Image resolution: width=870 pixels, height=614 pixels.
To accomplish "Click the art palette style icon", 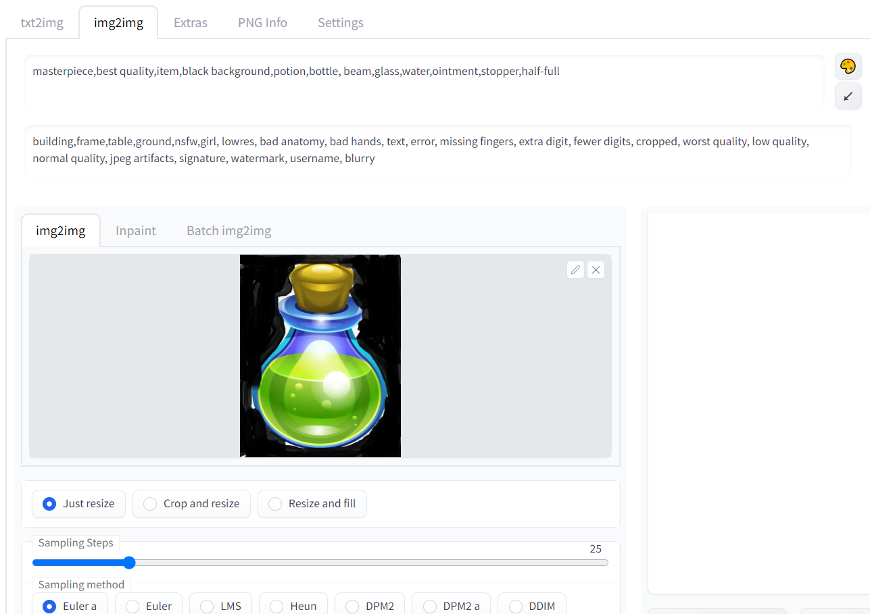I will pos(848,66).
